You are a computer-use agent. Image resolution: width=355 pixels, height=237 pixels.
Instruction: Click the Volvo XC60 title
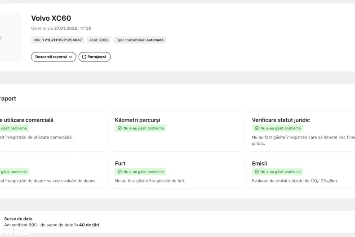(51, 18)
